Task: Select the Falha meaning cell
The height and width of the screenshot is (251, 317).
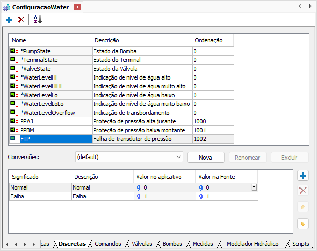Action: (x=39, y=197)
